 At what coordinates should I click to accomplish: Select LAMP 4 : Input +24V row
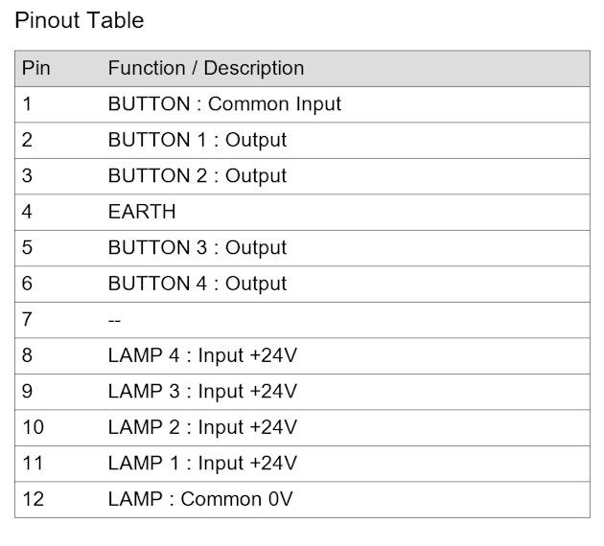[x=302, y=356]
